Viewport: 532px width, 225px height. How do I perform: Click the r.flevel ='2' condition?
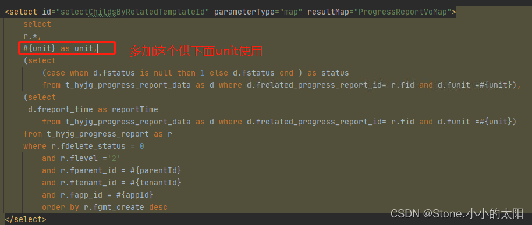91,158
